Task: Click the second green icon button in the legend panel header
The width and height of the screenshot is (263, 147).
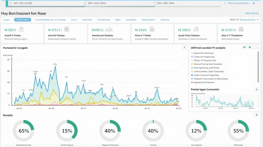Action: tap(250, 47)
